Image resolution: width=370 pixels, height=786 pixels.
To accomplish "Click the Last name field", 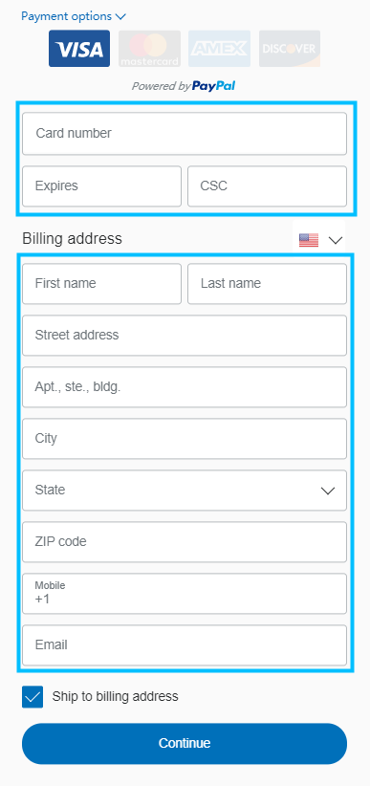I will coord(268,284).
